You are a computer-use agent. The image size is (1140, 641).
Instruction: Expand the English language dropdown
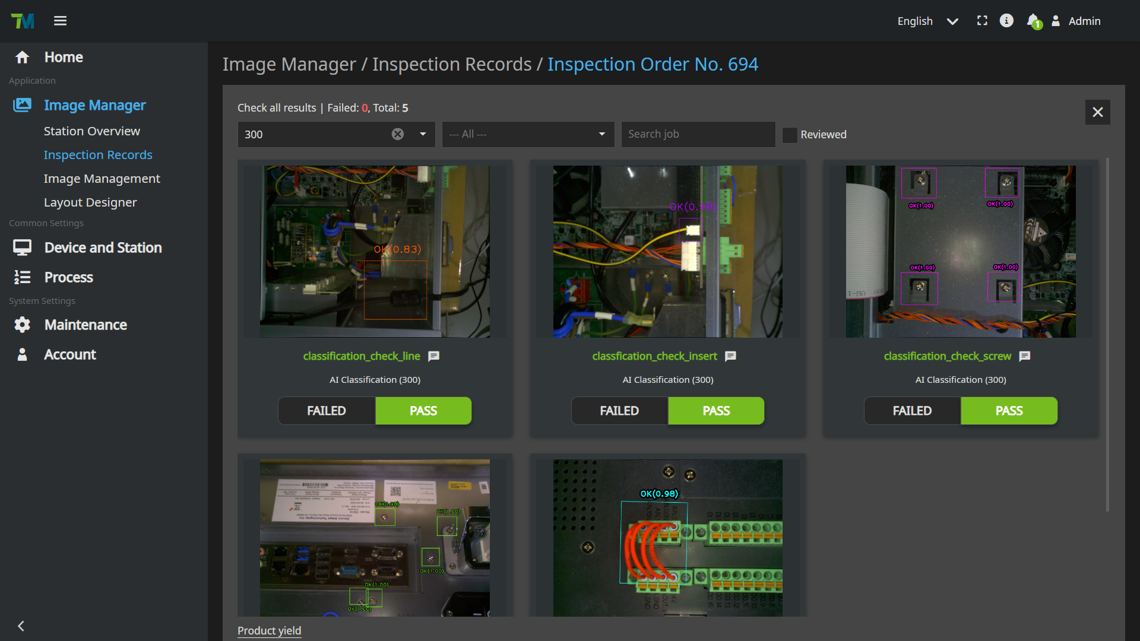click(x=952, y=21)
